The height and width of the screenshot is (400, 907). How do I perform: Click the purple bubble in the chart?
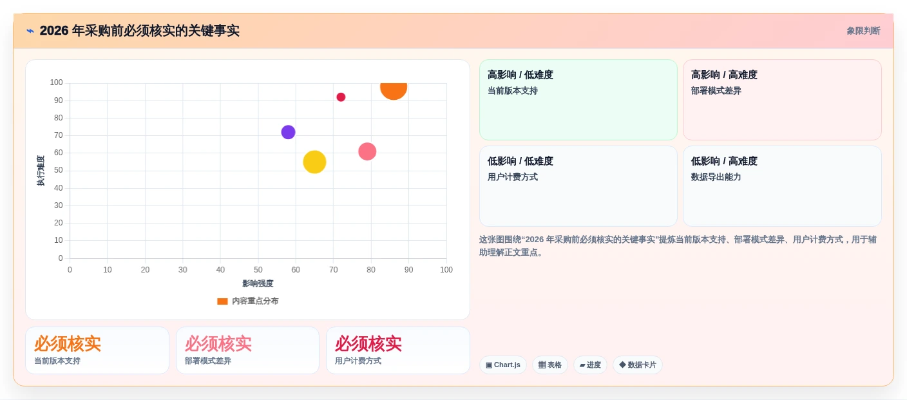pyautogui.click(x=288, y=132)
